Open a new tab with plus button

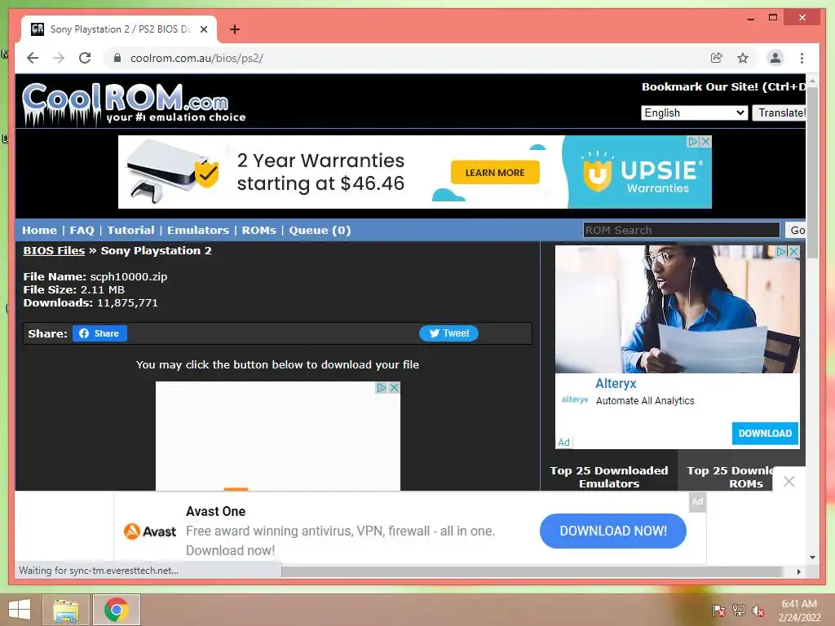235,29
